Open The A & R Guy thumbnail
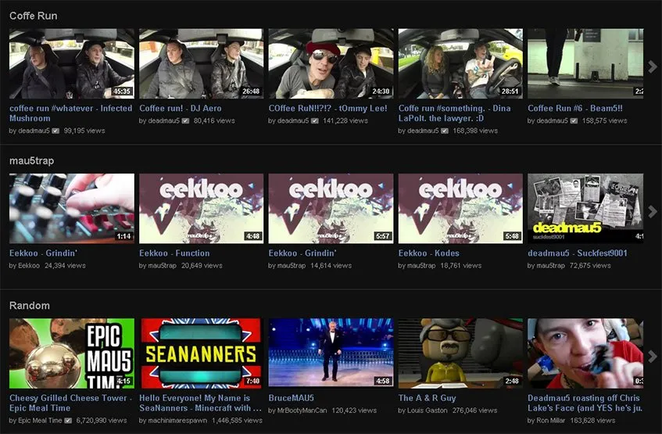The height and width of the screenshot is (434, 662). (x=460, y=353)
